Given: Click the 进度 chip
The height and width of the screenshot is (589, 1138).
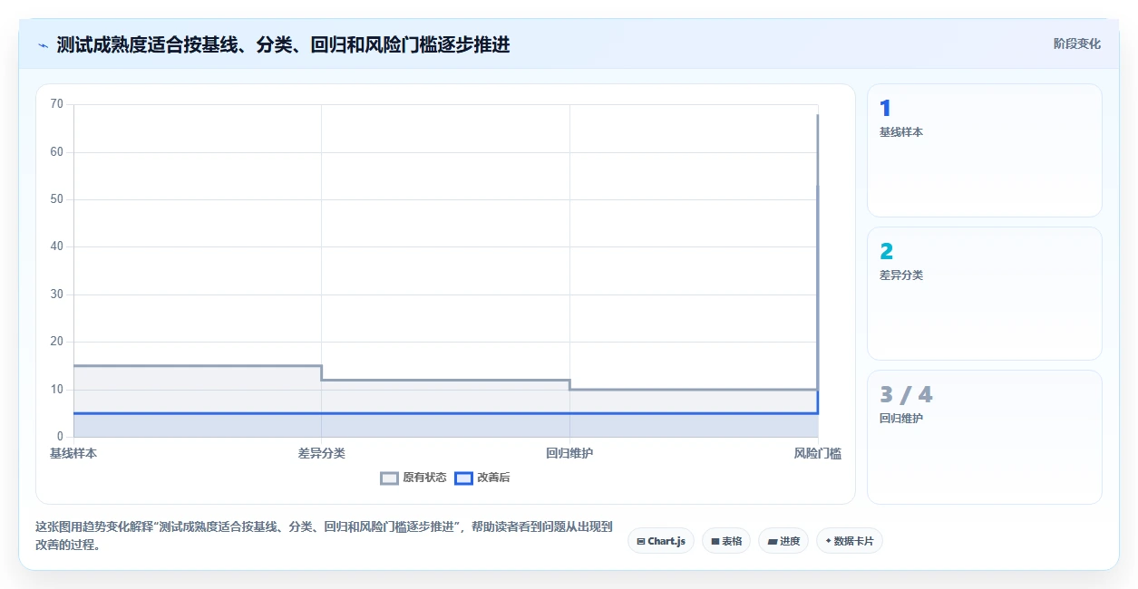Looking at the screenshot, I should click(783, 541).
